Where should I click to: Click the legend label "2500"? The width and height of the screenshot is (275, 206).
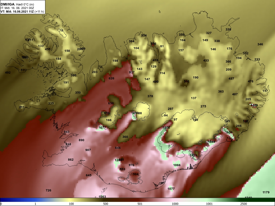pos(244,204)
